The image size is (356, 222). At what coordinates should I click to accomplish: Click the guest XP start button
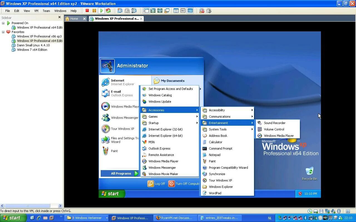pyautogui.click(x=112, y=194)
